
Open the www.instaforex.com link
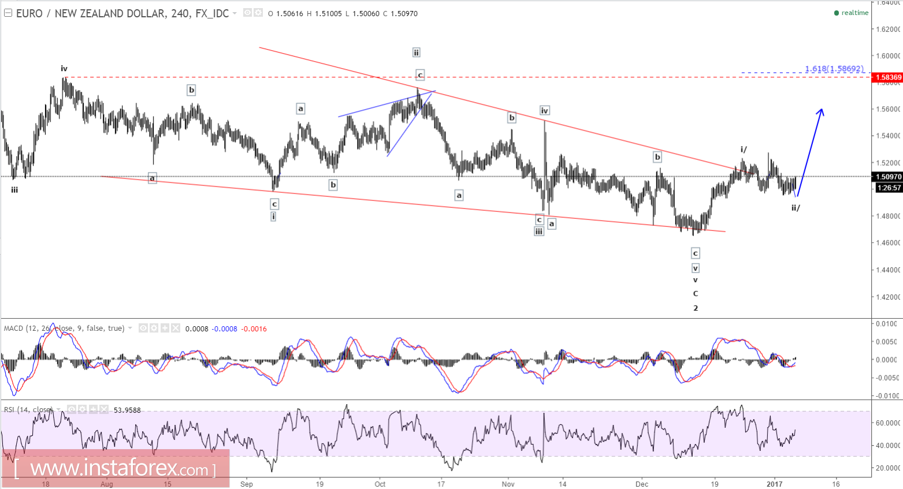(116, 469)
